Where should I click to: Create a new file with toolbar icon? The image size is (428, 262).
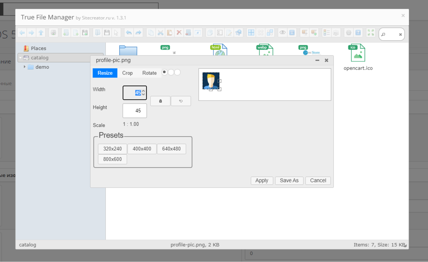(76, 33)
